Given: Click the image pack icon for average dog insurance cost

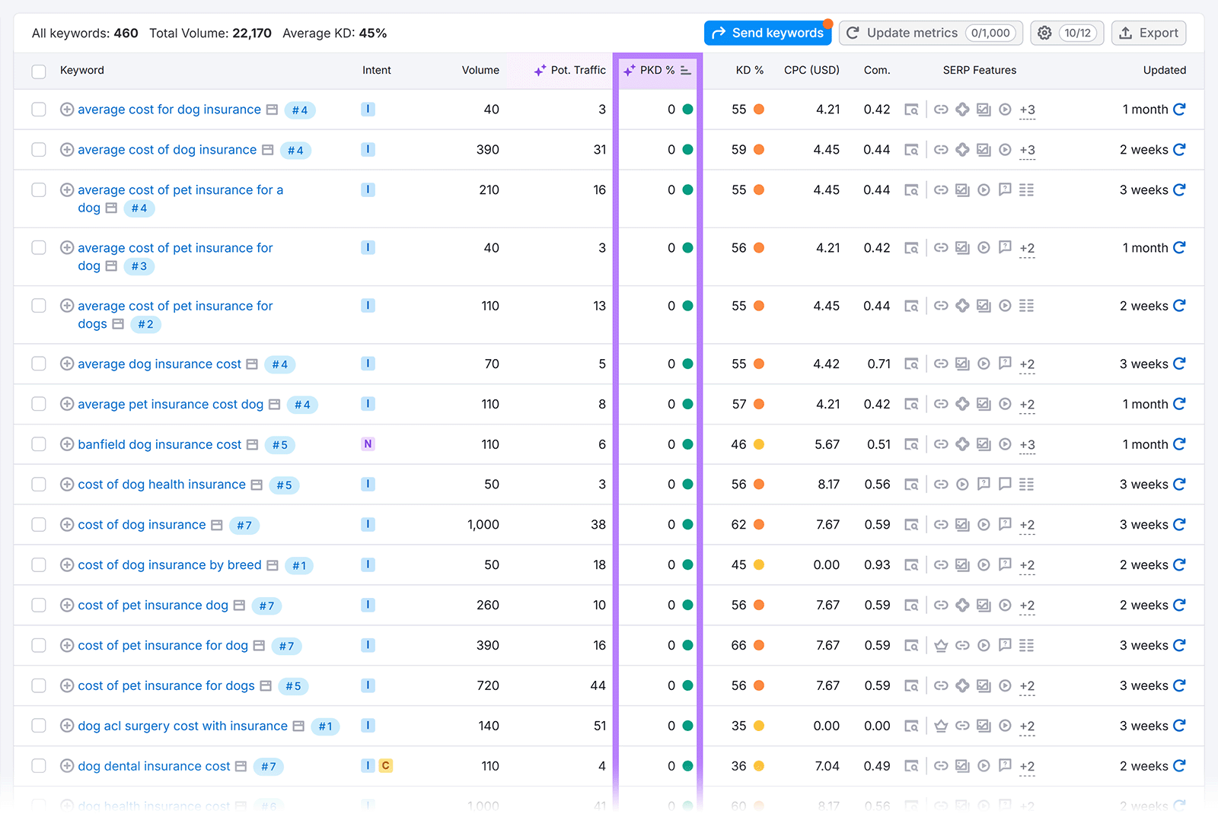Looking at the screenshot, I should click(962, 364).
